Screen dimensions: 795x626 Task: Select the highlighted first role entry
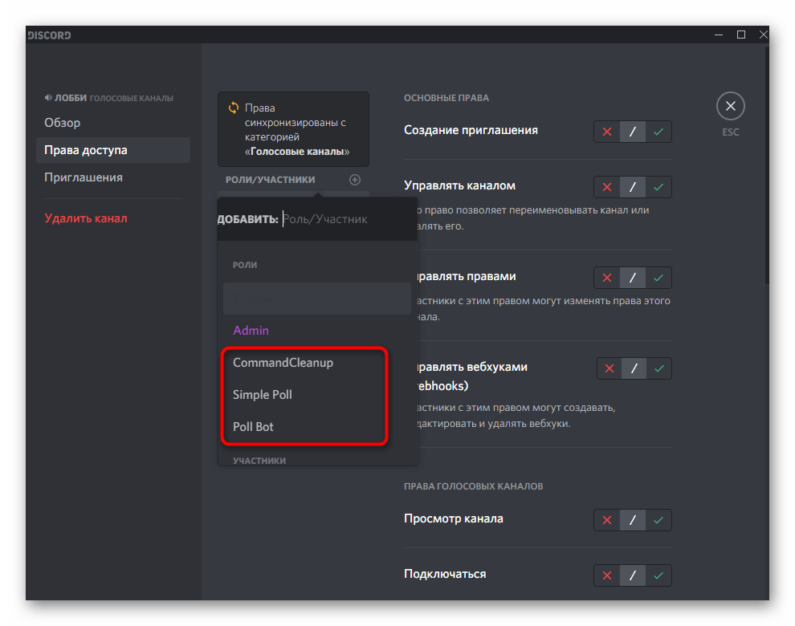pyautogui.click(x=317, y=299)
